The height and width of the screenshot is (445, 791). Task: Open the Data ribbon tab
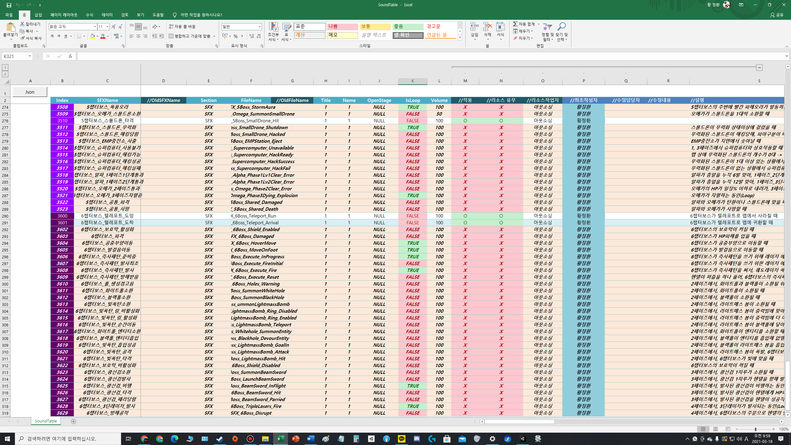107,15
